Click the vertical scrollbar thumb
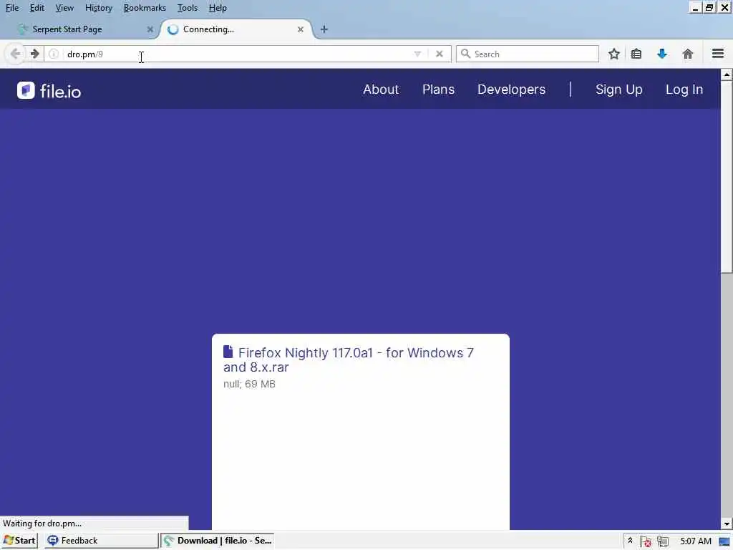This screenshot has height=550, width=733. [x=726, y=176]
